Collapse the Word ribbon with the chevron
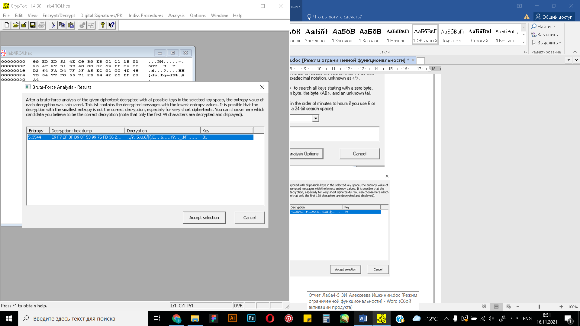The width and height of the screenshot is (580, 326). pos(575,52)
